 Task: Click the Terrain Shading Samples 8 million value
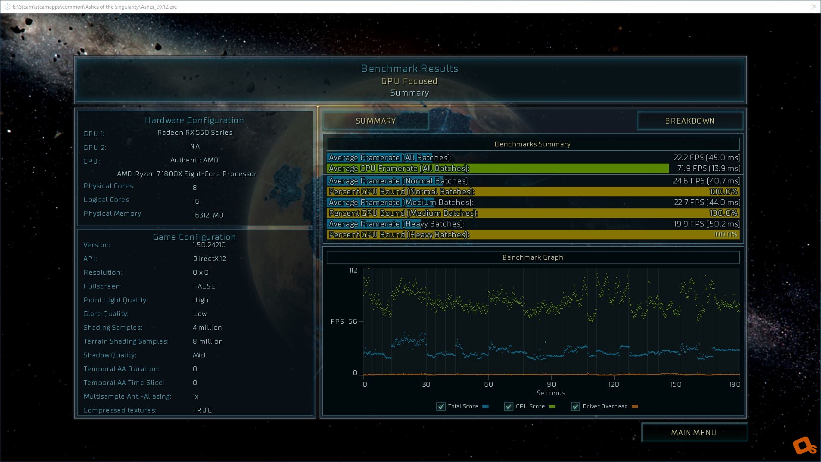coord(208,341)
